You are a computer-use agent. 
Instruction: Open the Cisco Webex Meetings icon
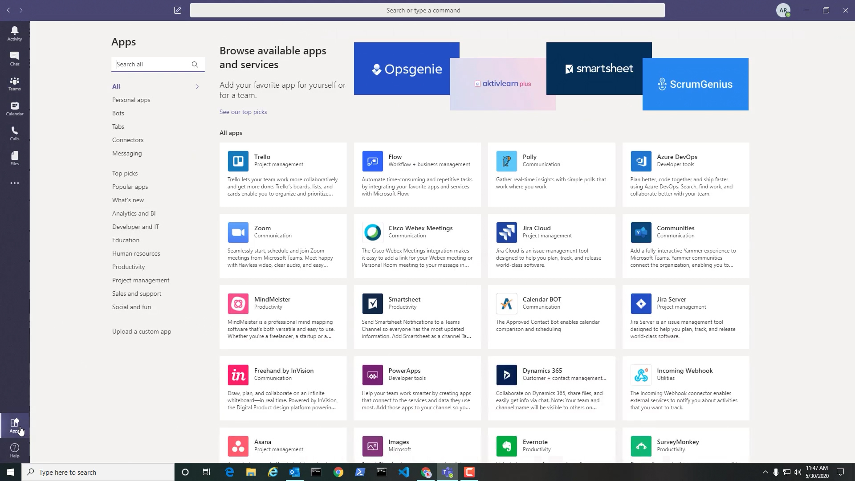(372, 232)
